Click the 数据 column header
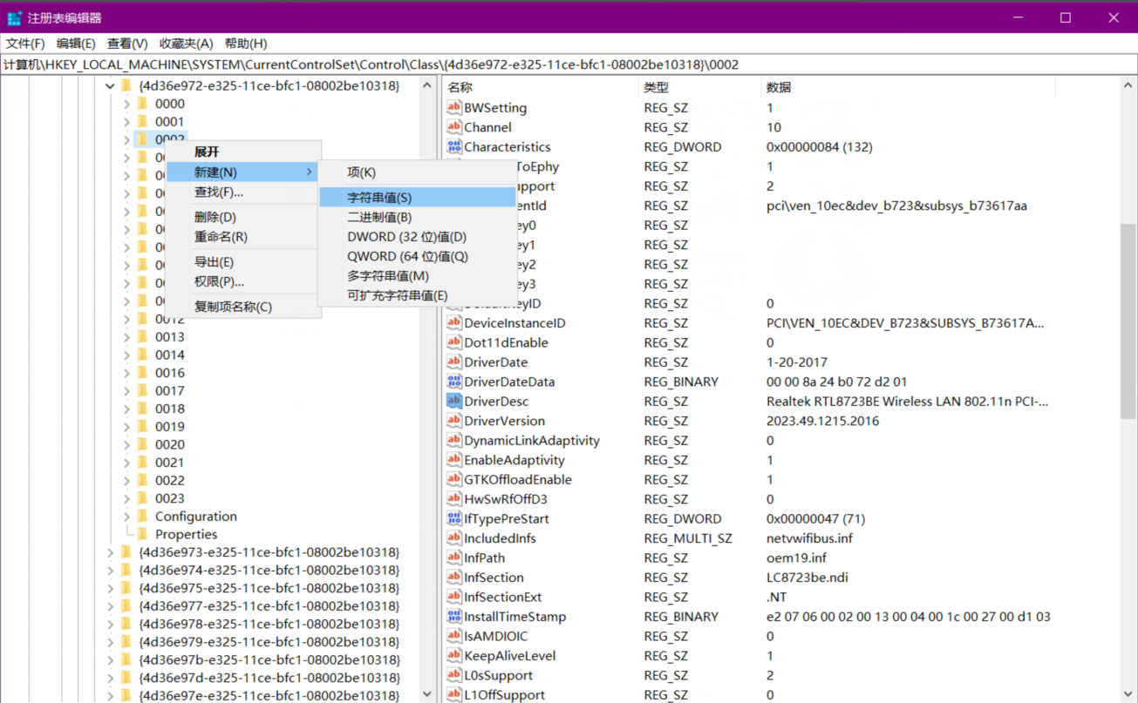This screenshot has width=1138, height=703. pos(908,87)
